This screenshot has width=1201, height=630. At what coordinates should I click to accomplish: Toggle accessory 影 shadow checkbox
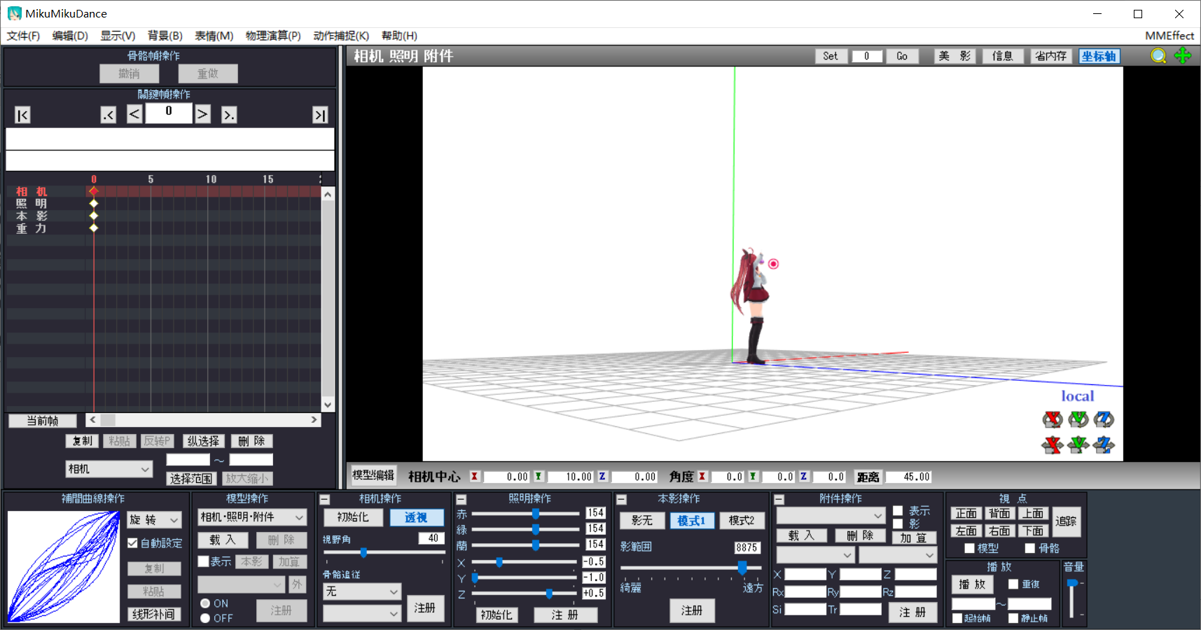898,524
